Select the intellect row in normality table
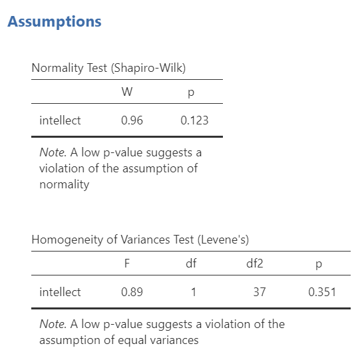358x354 pixels. [x=127, y=120]
